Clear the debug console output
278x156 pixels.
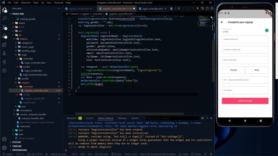[202, 118]
